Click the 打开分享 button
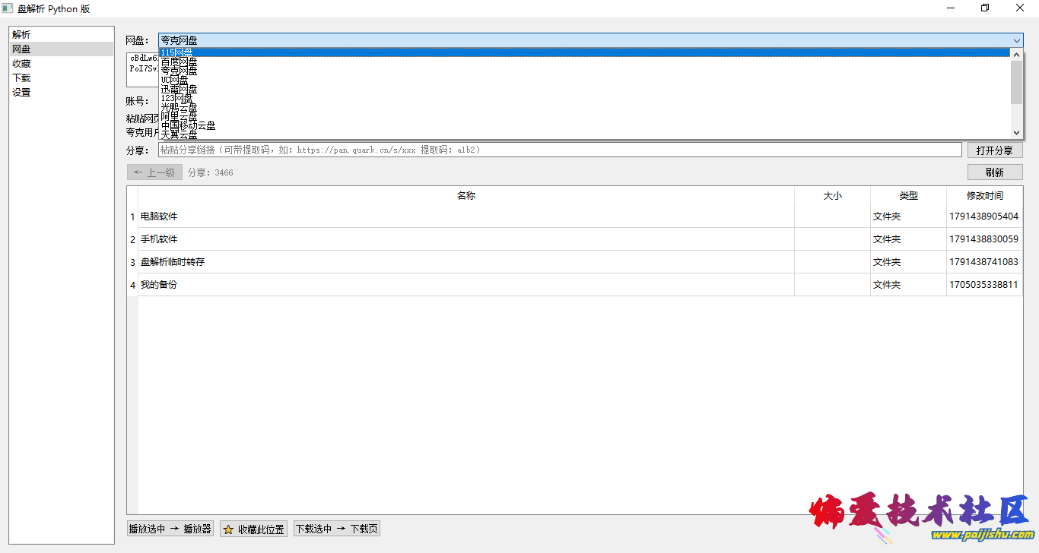The image size is (1039, 553). [x=995, y=150]
